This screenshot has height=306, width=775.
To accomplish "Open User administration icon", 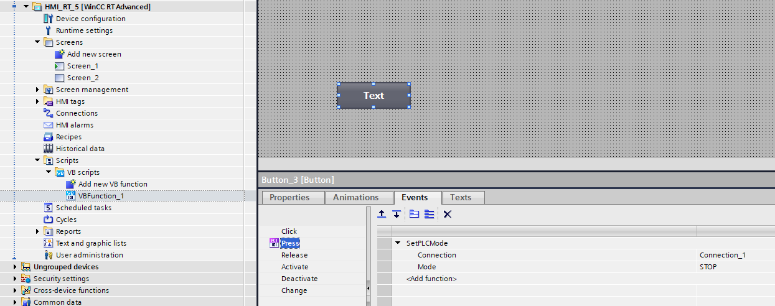I will 48,255.
